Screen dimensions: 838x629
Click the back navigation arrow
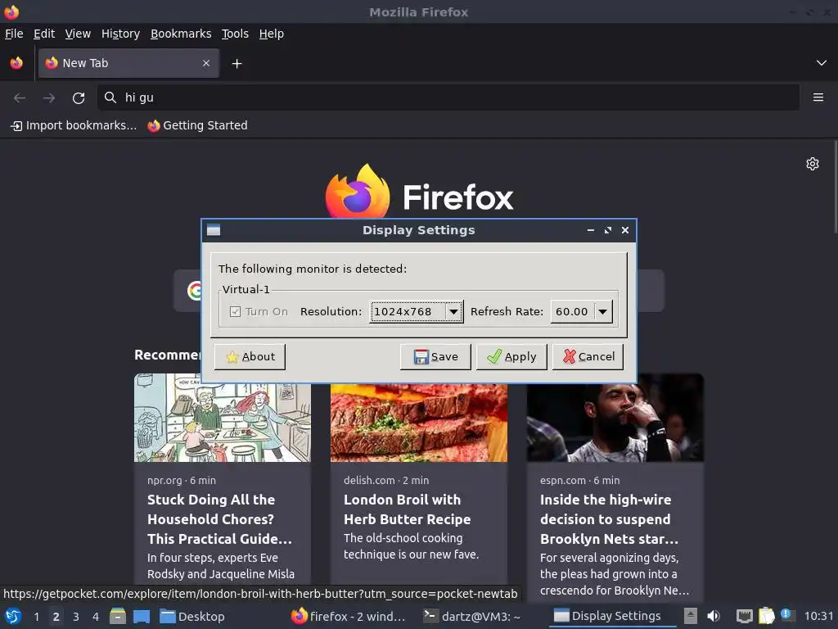click(20, 97)
